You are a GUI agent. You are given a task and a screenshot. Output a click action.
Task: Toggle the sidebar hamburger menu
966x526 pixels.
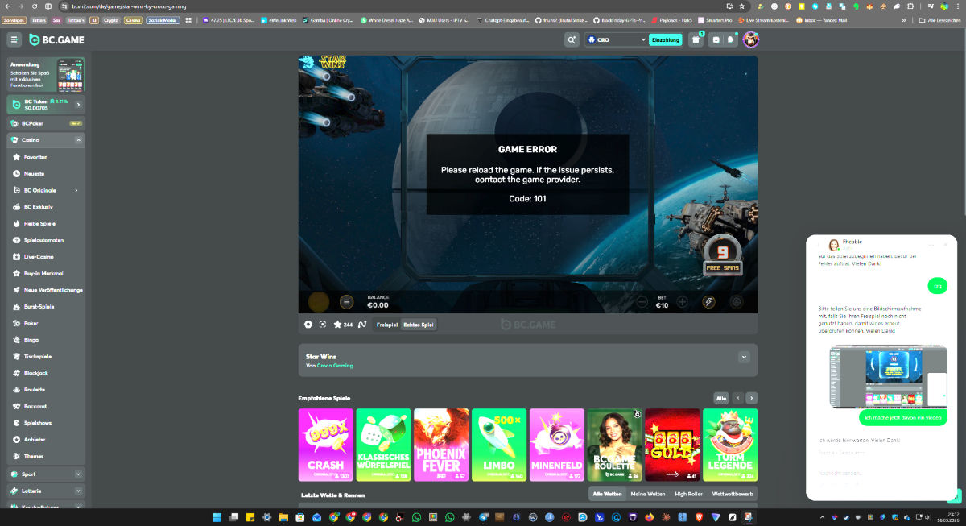pyautogui.click(x=14, y=39)
